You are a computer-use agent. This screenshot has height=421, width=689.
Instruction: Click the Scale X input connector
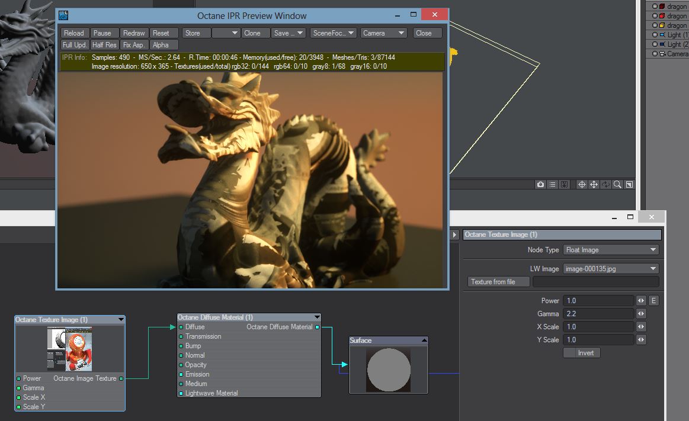pos(18,397)
